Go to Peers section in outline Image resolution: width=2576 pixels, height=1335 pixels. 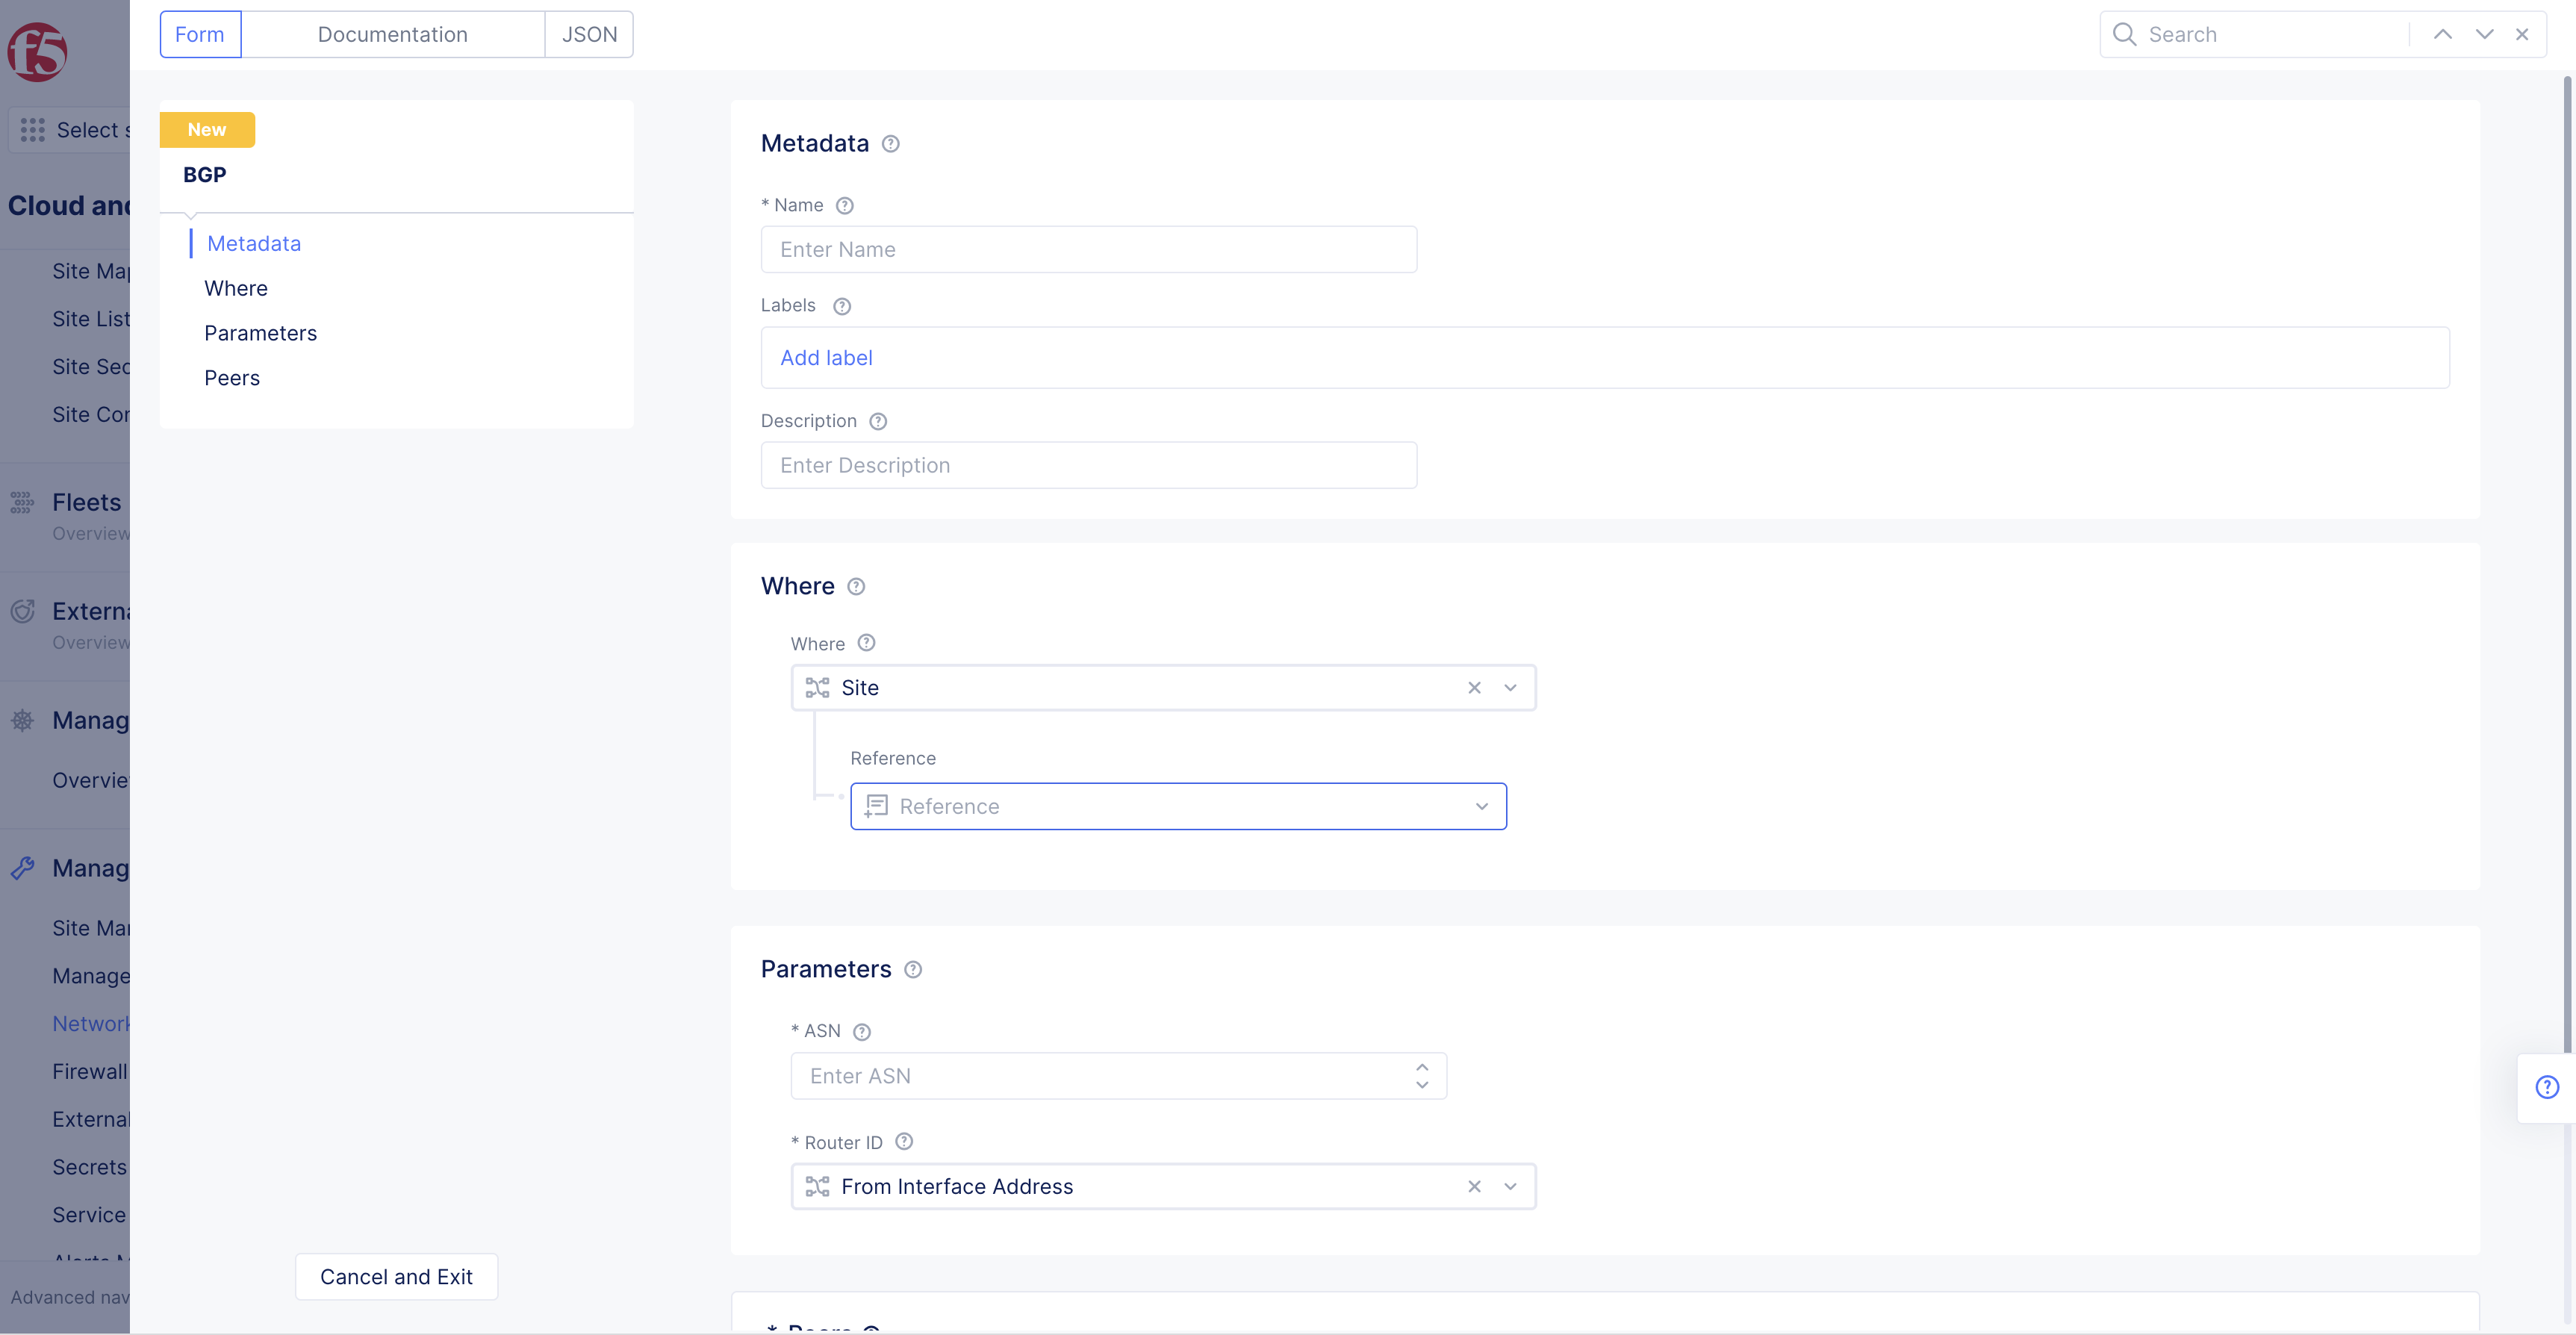[x=232, y=379]
